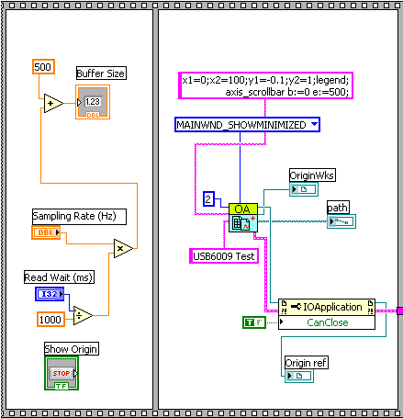Click the Read Wait I32 control terminal
Screen dimensions: 403x418
(x=50, y=294)
